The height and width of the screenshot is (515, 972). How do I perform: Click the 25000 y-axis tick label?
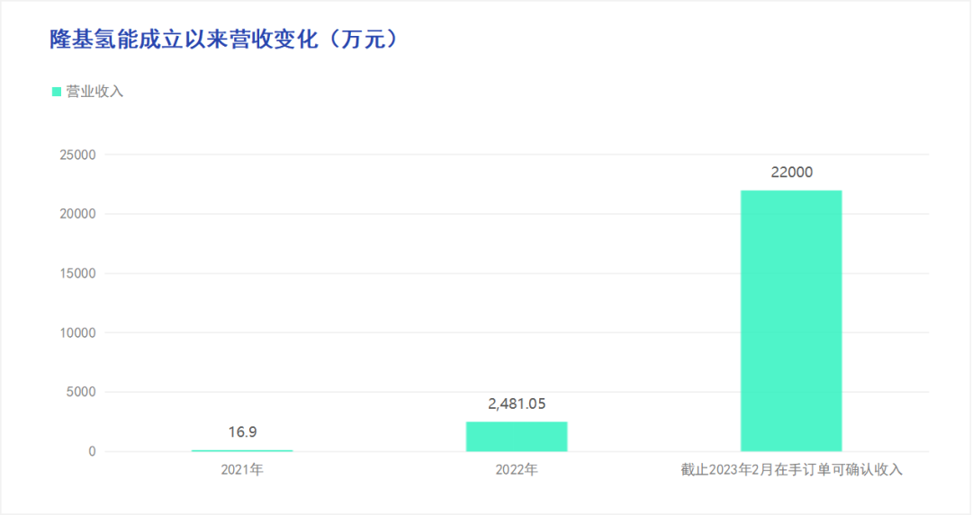pyautogui.click(x=77, y=155)
